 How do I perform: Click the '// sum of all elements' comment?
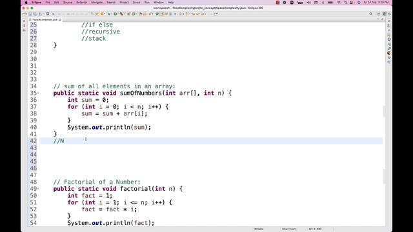coord(114,86)
